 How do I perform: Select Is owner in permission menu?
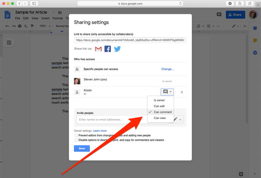tap(159, 100)
